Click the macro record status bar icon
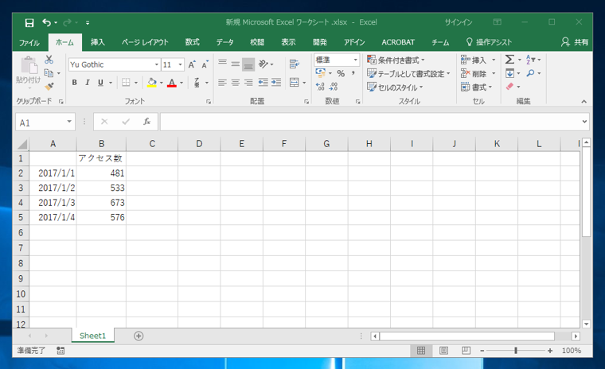The height and width of the screenshot is (369, 605). click(x=60, y=351)
